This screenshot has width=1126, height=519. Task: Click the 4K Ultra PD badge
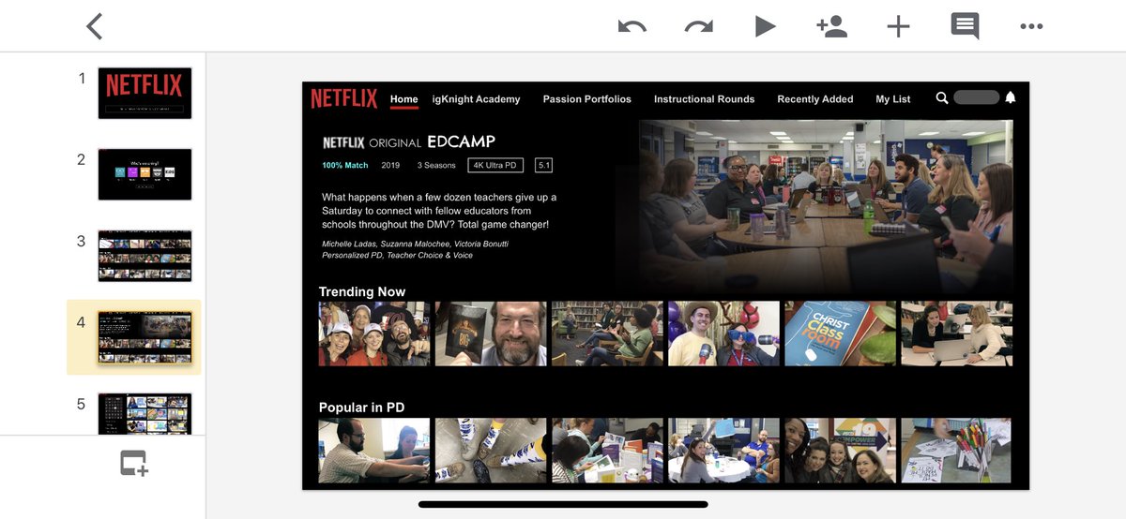(495, 166)
